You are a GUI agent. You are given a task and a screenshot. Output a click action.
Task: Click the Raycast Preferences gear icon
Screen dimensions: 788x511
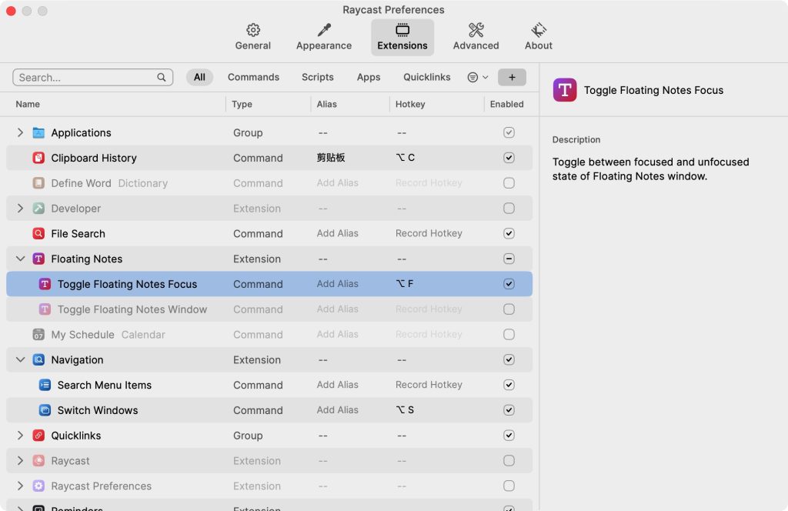point(38,486)
